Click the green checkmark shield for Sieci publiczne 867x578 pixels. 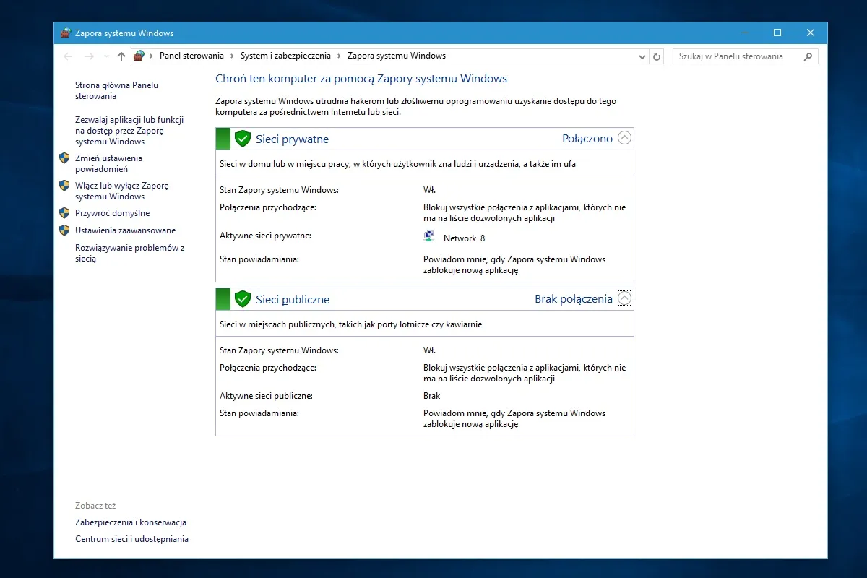[x=243, y=298]
